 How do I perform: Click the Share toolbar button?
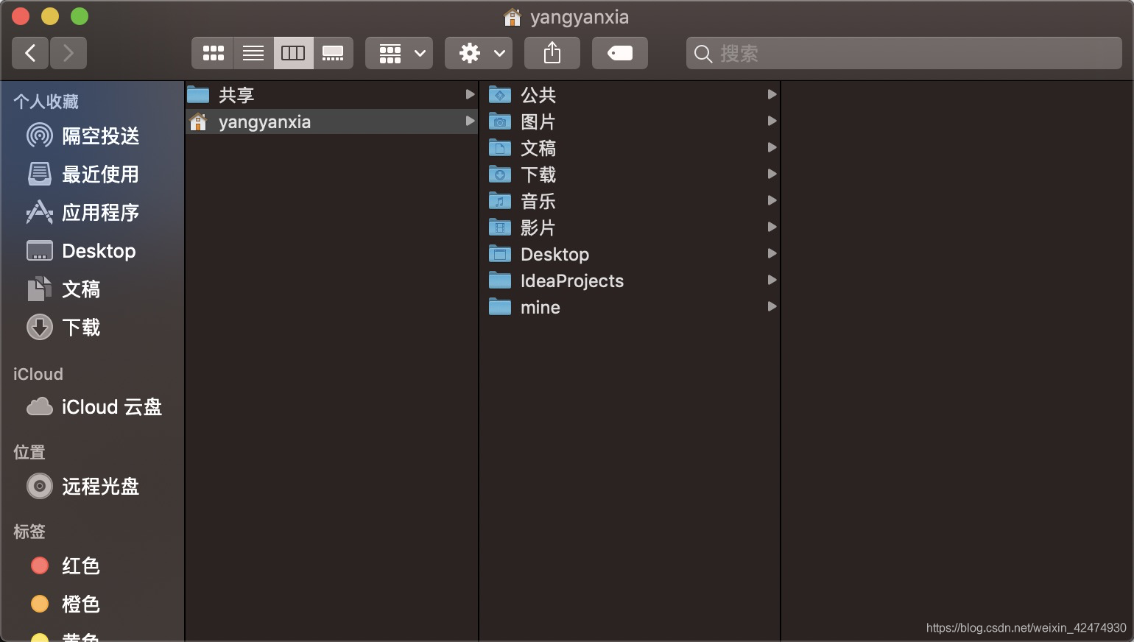coord(552,53)
